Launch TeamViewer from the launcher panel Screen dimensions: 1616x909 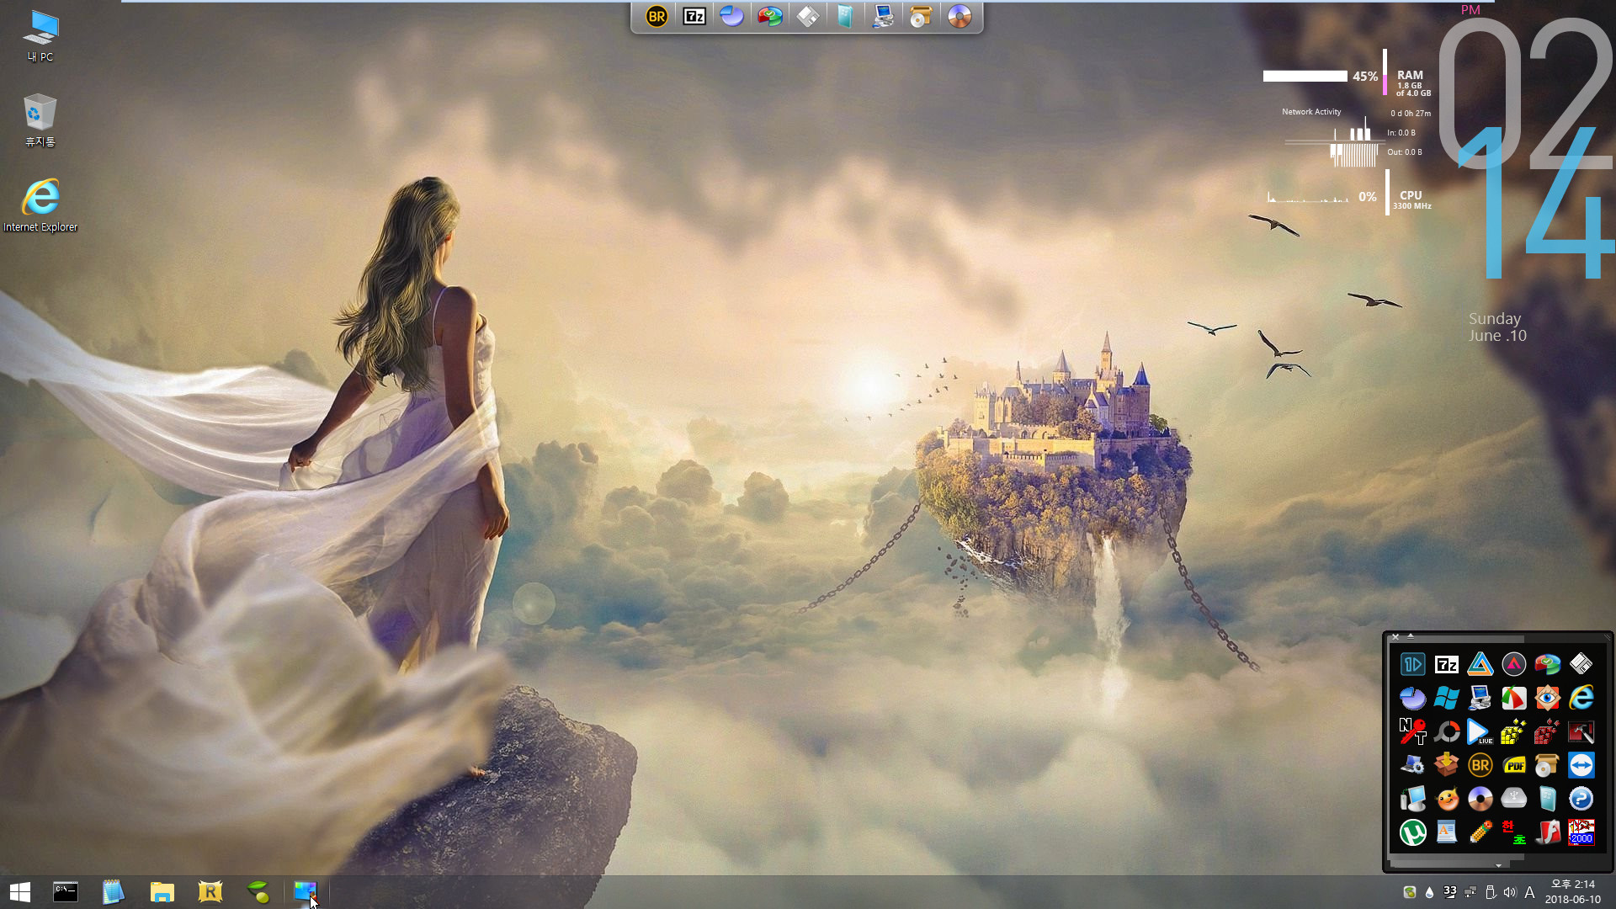pos(1581,765)
